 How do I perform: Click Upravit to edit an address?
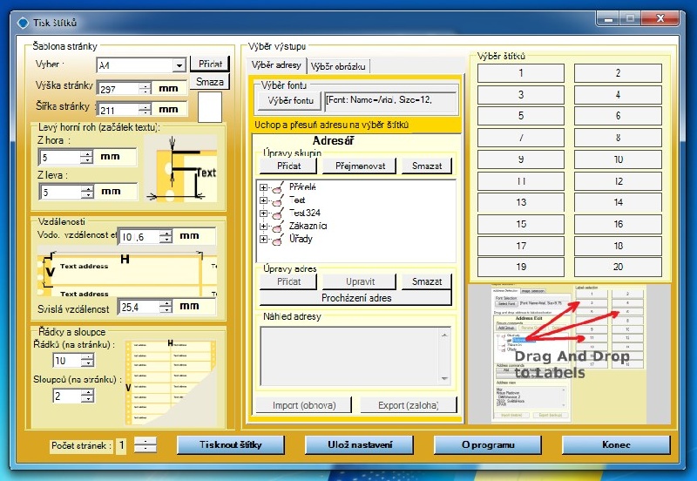pyautogui.click(x=360, y=281)
